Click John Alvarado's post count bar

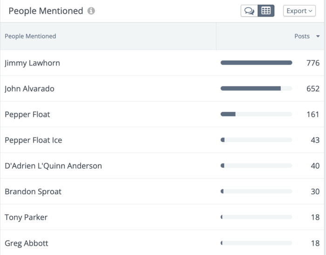pyautogui.click(x=256, y=89)
